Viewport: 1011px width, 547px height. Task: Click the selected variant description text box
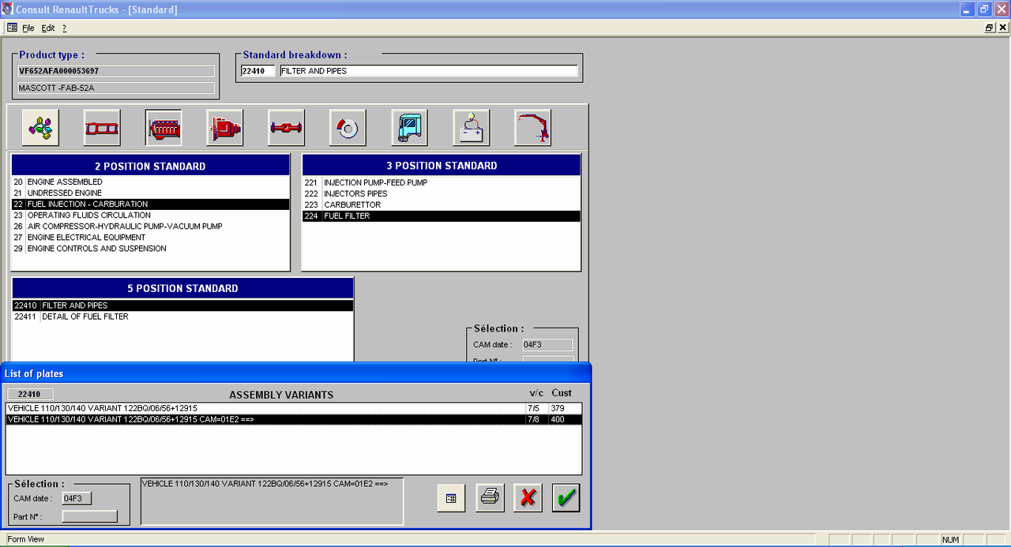click(x=272, y=500)
